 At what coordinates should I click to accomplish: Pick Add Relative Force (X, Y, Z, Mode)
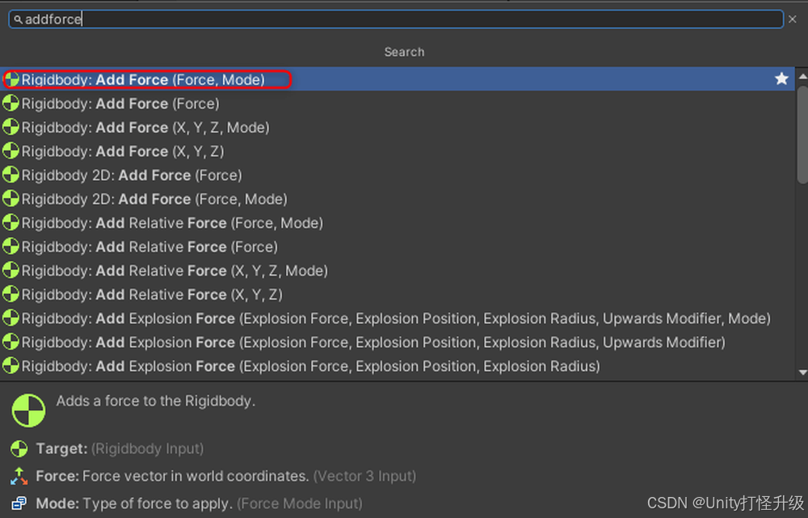pyautogui.click(x=397, y=271)
